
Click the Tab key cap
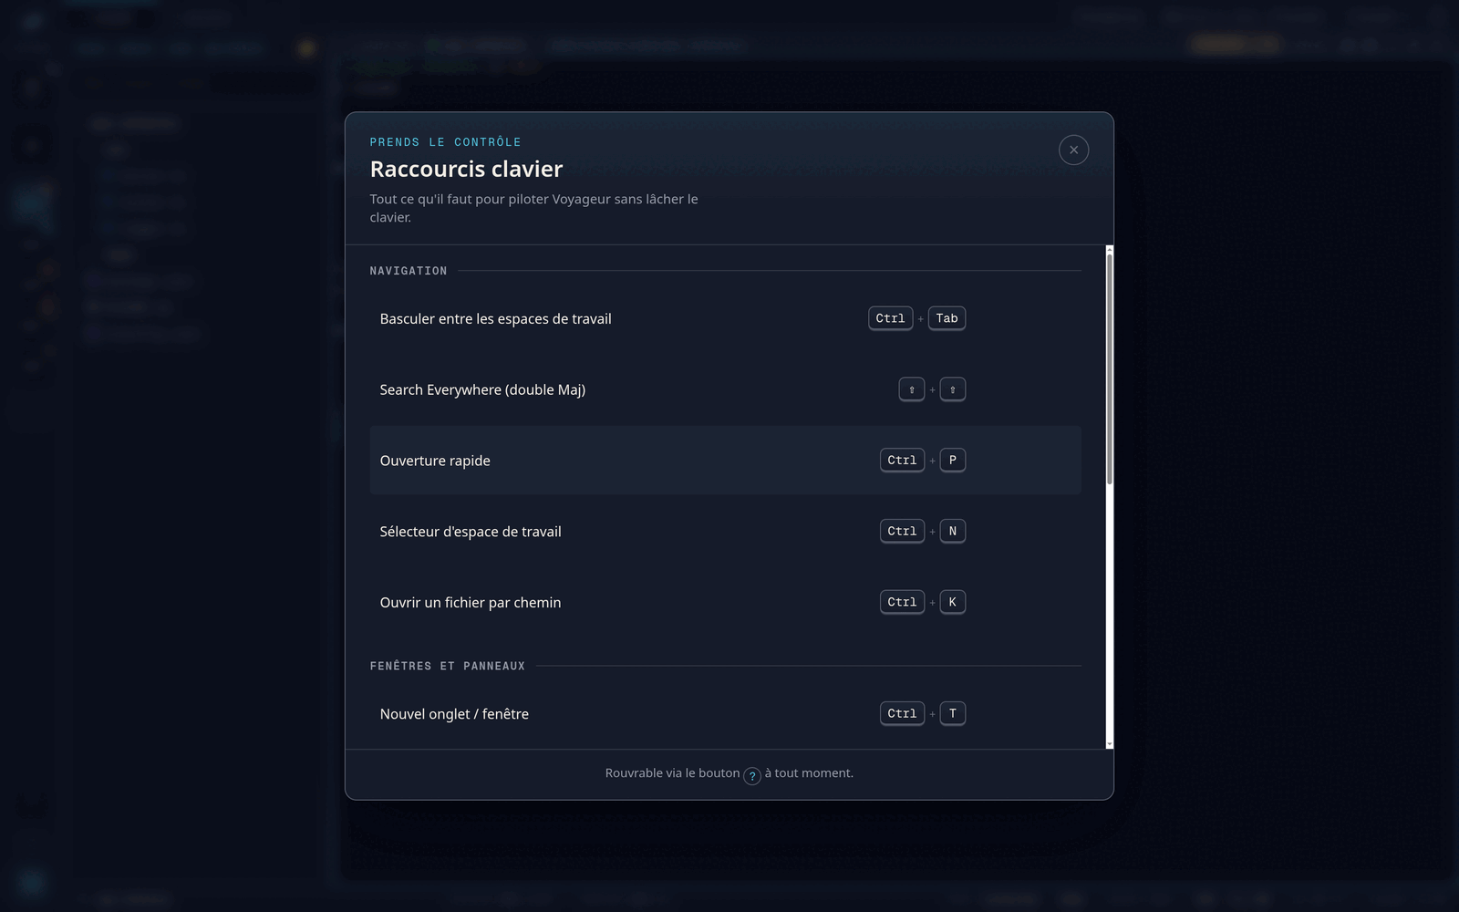pos(947,318)
